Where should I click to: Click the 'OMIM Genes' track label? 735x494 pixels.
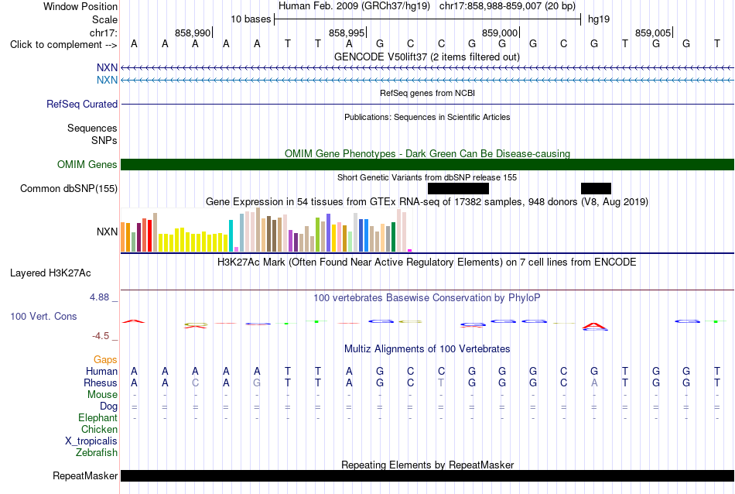87,165
